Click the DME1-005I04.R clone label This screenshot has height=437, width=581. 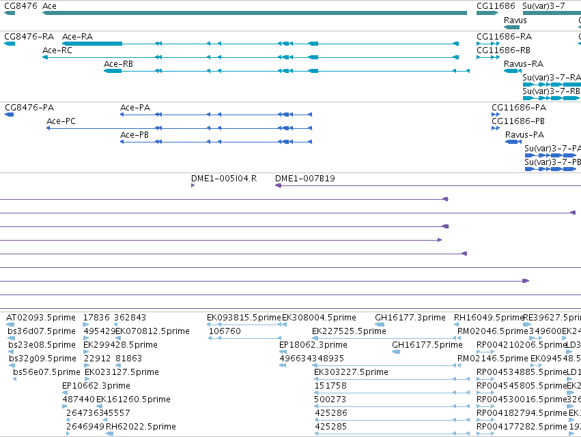pos(224,179)
